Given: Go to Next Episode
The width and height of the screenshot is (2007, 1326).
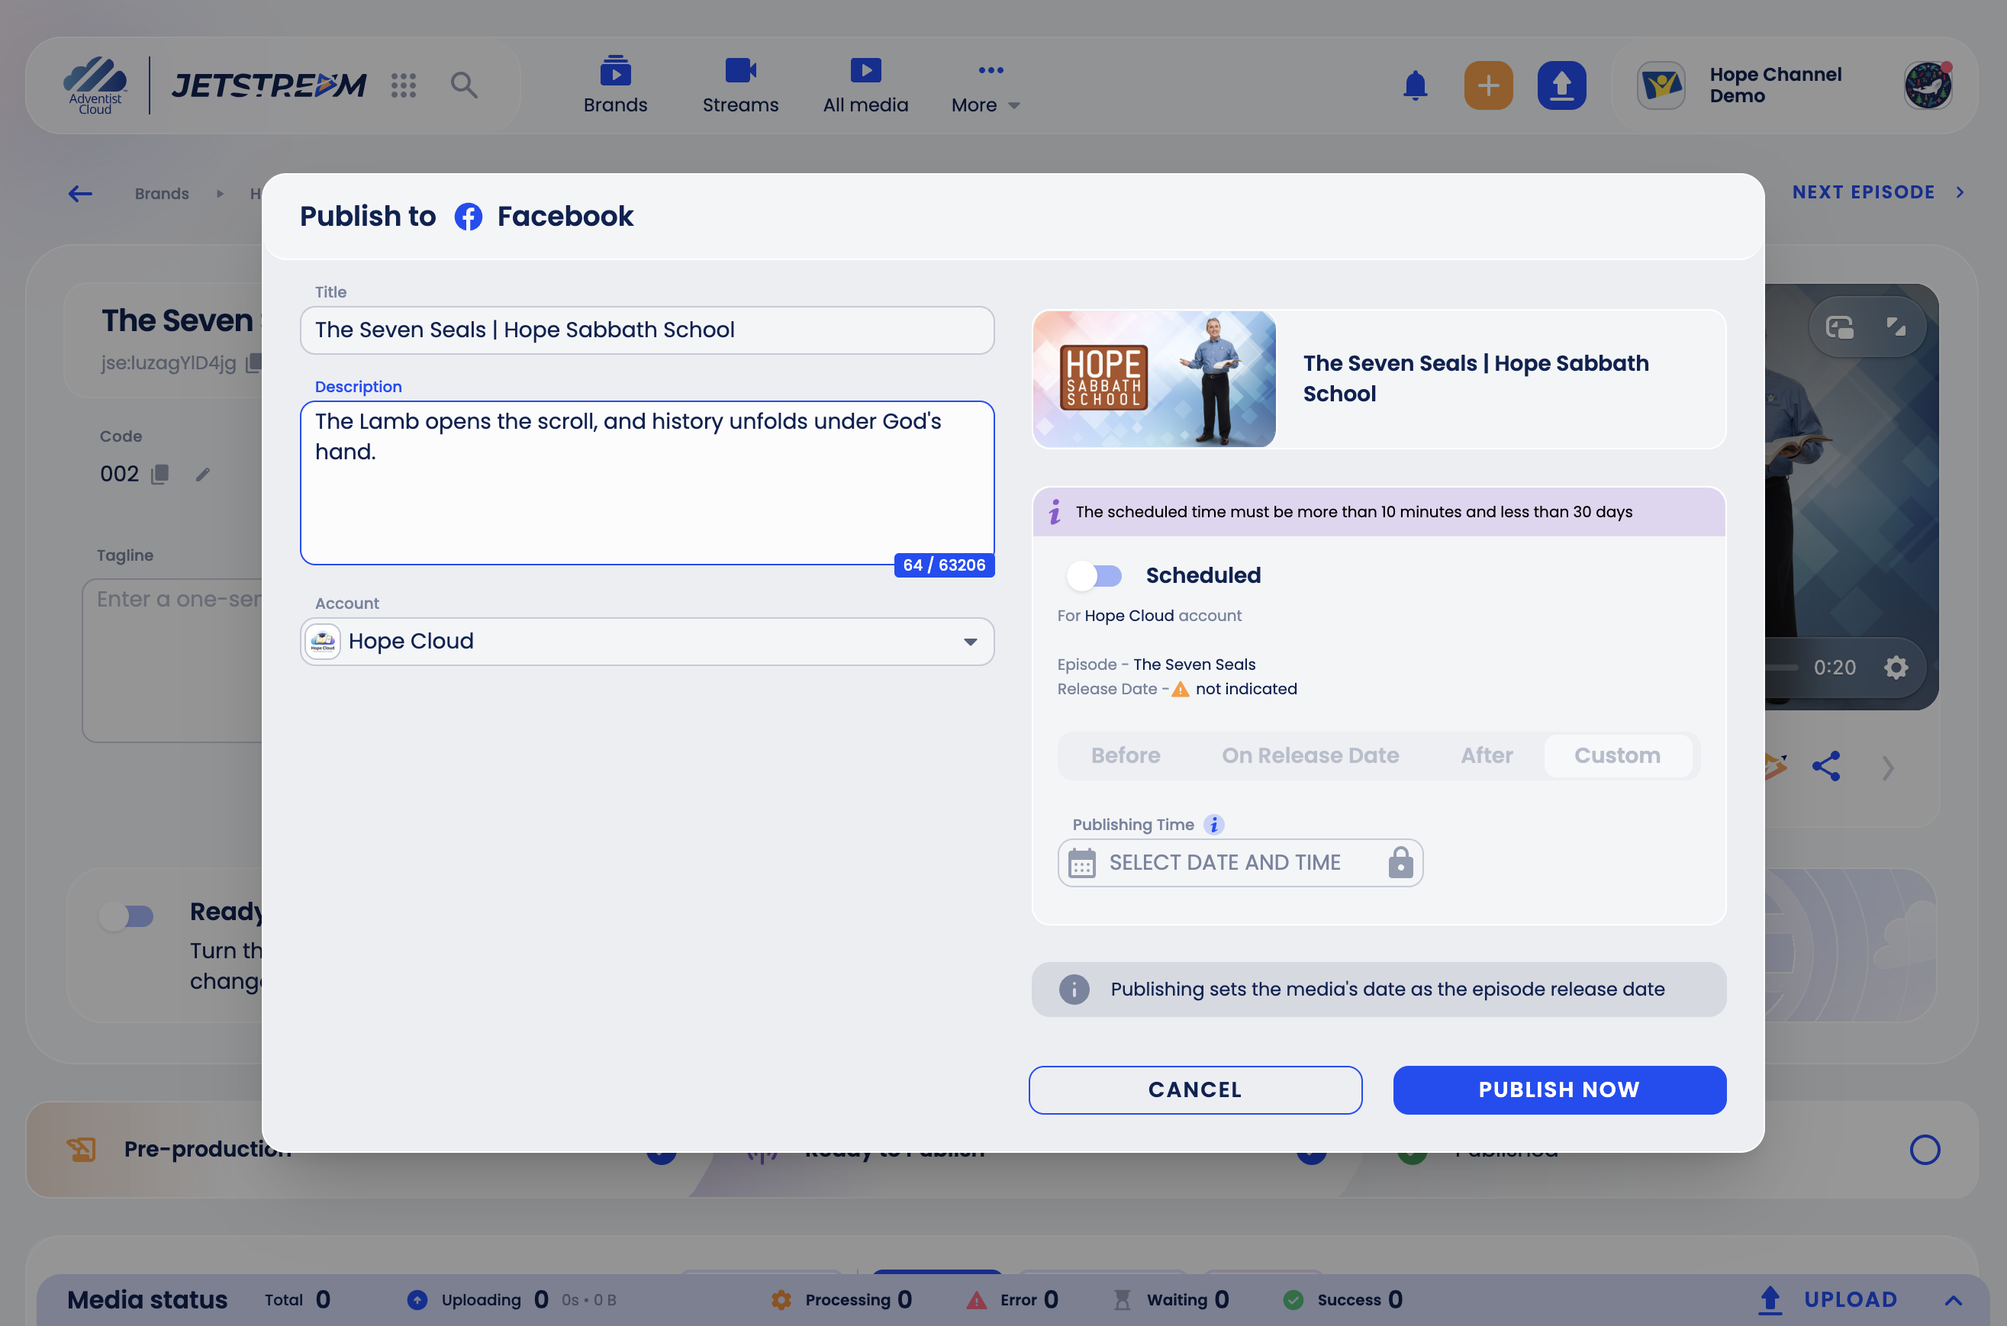Looking at the screenshot, I should [x=1877, y=193].
